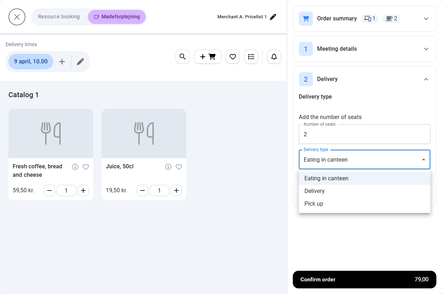Click the Juice, 50cl title
The width and height of the screenshot is (442, 294).
(x=120, y=166)
